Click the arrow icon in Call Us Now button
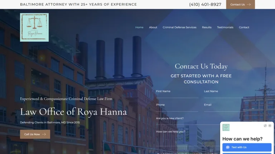 coord(44,134)
